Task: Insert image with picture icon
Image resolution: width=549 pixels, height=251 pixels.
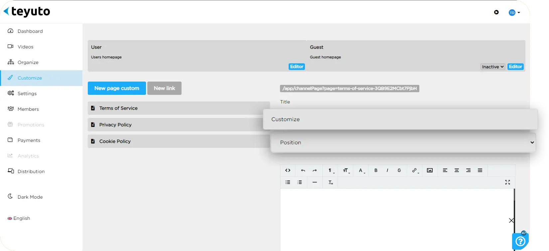Action: click(x=430, y=170)
